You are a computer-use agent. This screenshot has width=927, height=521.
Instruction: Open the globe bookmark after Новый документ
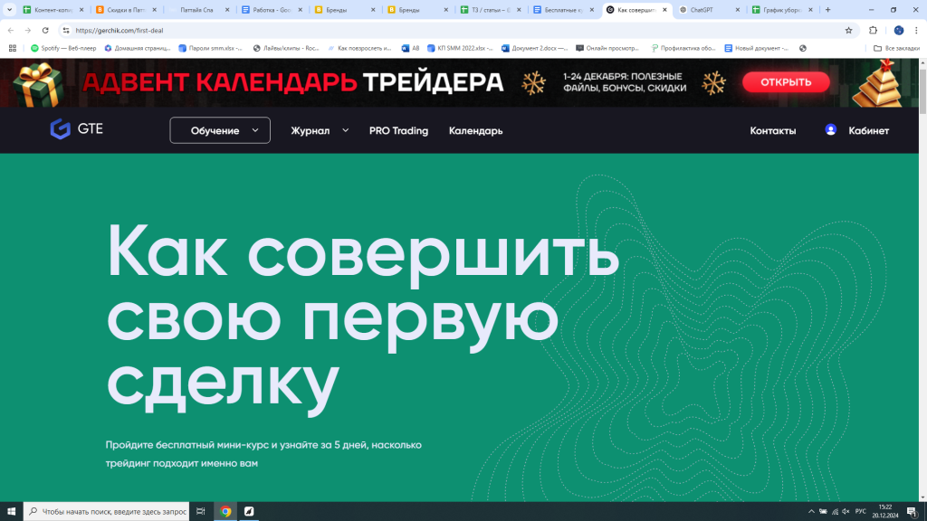[803, 49]
